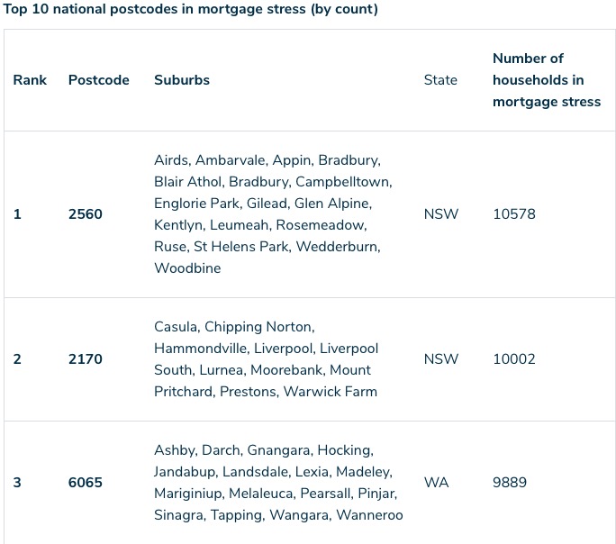Click NSW in the rank 2 row
The width and height of the screenshot is (616, 544).
pyautogui.click(x=440, y=359)
